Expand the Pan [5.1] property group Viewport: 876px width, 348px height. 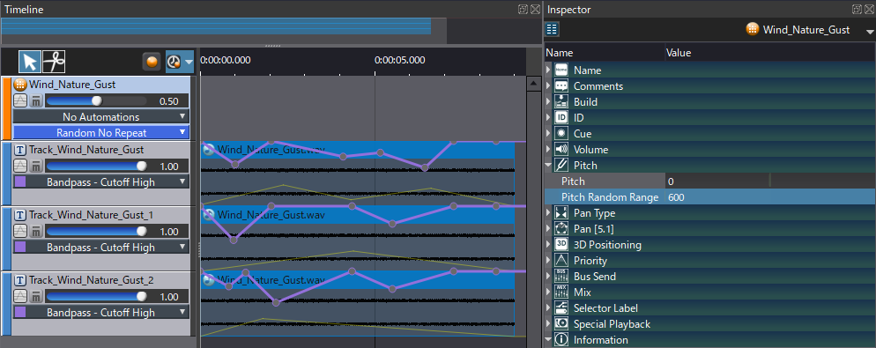pyautogui.click(x=548, y=229)
